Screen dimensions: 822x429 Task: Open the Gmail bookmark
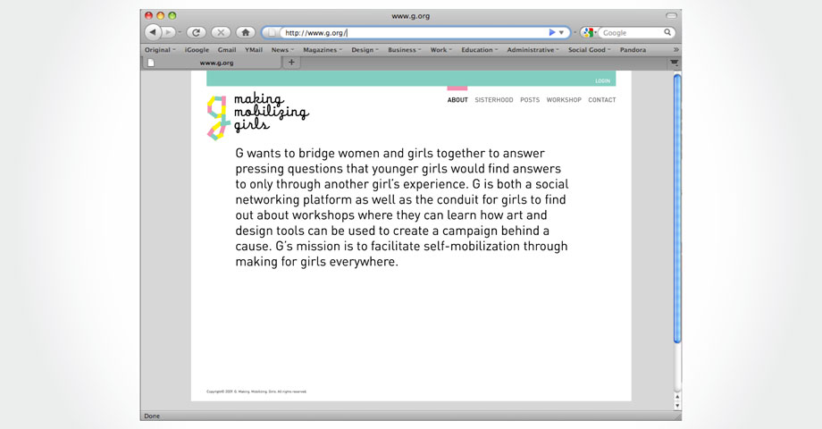[227, 50]
